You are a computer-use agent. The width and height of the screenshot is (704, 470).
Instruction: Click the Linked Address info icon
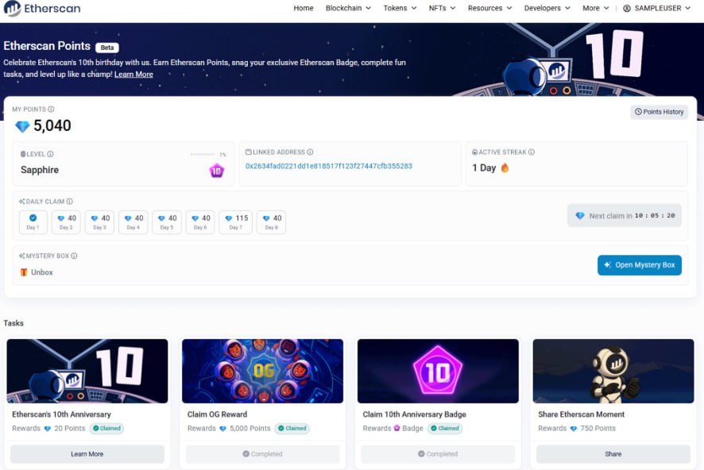pos(310,152)
